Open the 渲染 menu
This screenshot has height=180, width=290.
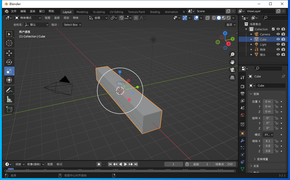click(32, 11)
